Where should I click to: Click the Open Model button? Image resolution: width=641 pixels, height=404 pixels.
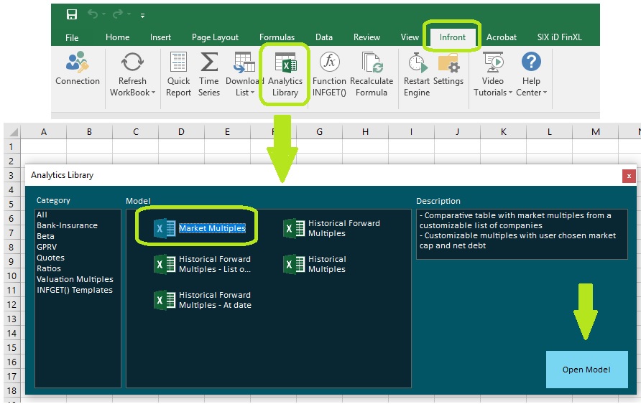[x=586, y=370]
